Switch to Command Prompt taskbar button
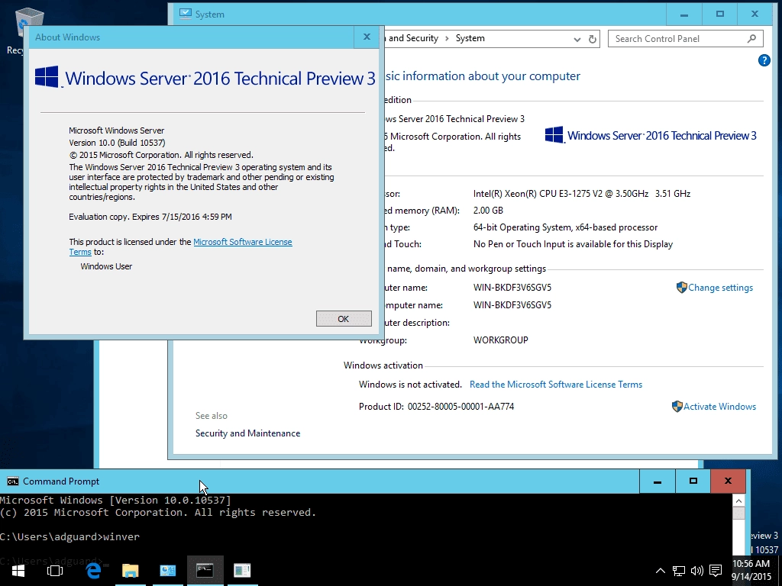 (205, 571)
